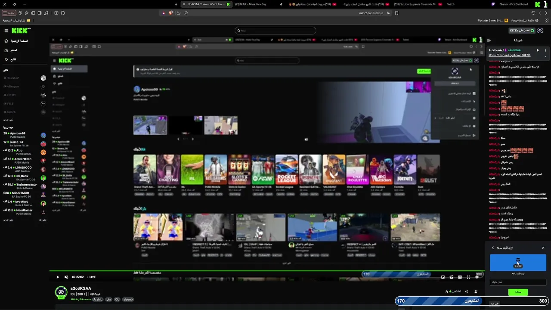Viewport: 551px width, 310px height.
Task: Open kyootbot channel in the sidebar
Action: click(x=24, y=203)
